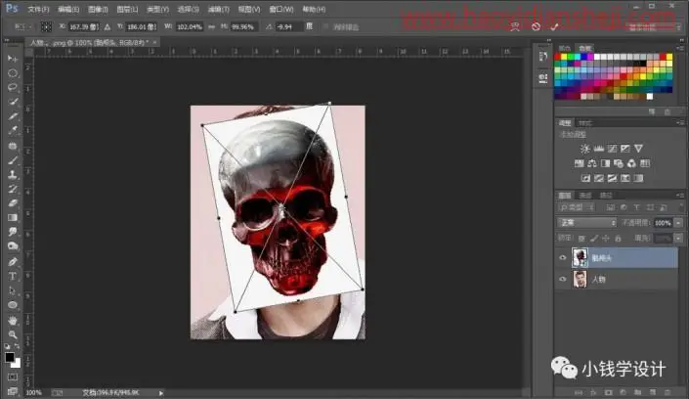Open the tool preset picker dropdown
Viewport: 689px width, 399px height.
point(22,26)
